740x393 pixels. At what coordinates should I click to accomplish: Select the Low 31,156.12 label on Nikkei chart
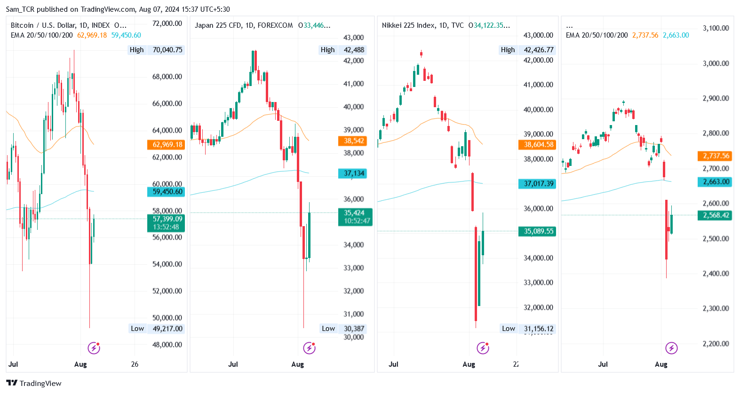pyautogui.click(x=527, y=329)
